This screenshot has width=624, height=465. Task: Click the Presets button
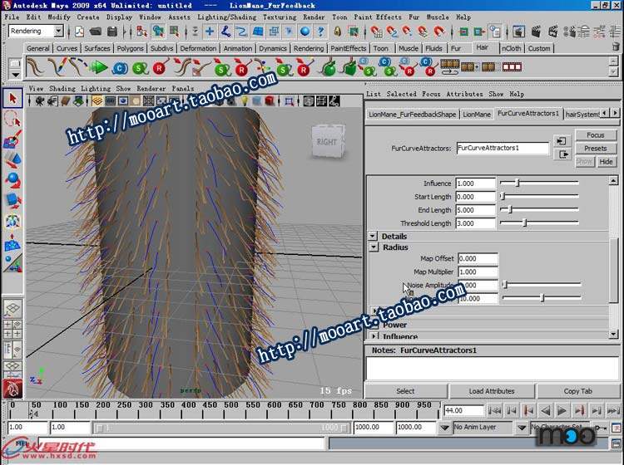596,149
